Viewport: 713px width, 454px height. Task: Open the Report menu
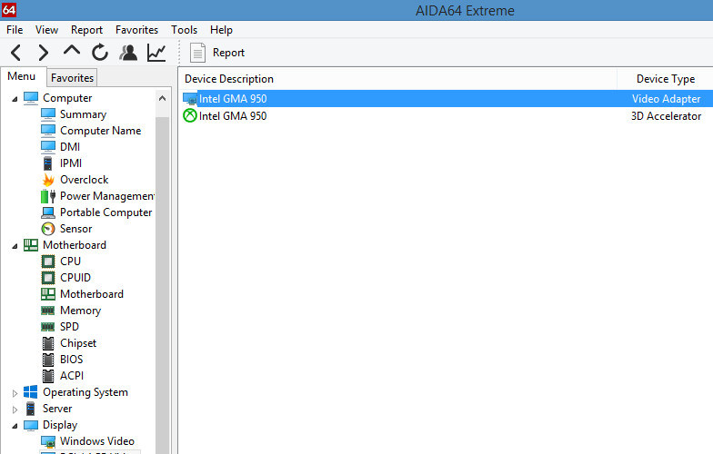pos(86,30)
